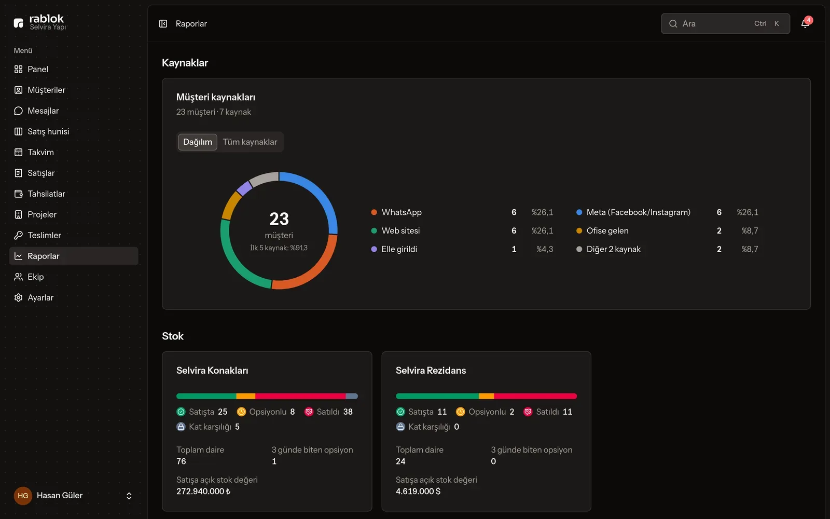This screenshot has width=830, height=519.
Task: Switch to the Dağılım tab
Action: [x=198, y=142]
